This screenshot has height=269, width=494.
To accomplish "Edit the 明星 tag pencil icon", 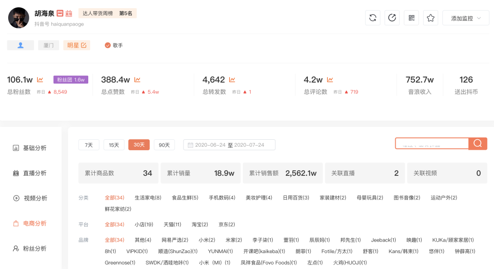I will click(x=84, y=45).
